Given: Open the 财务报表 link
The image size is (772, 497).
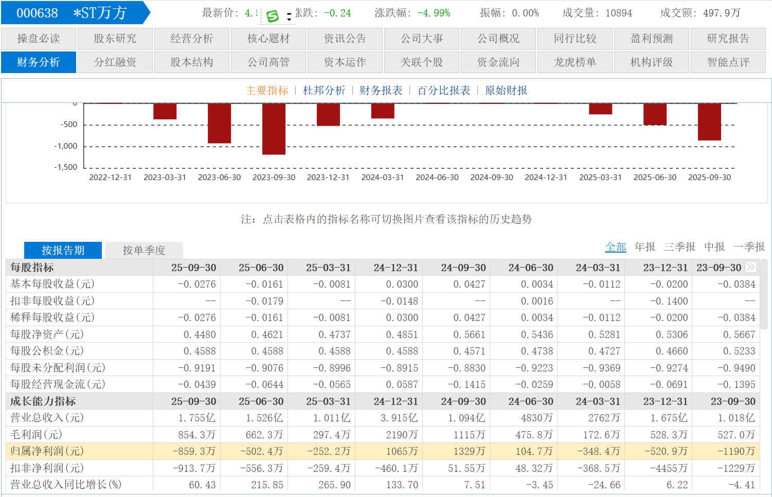Looking at the screenshot, I should (x=381, y=91).
